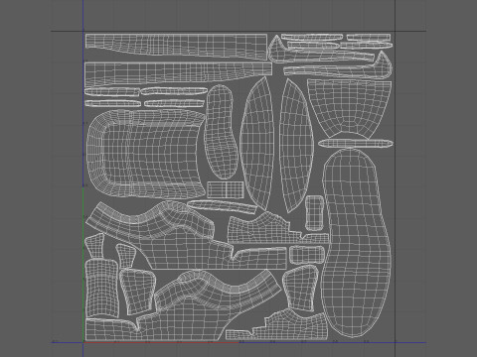Select the large outsole-shaped UV island
The image size is (477, 357).
click(x=357, y=243)
